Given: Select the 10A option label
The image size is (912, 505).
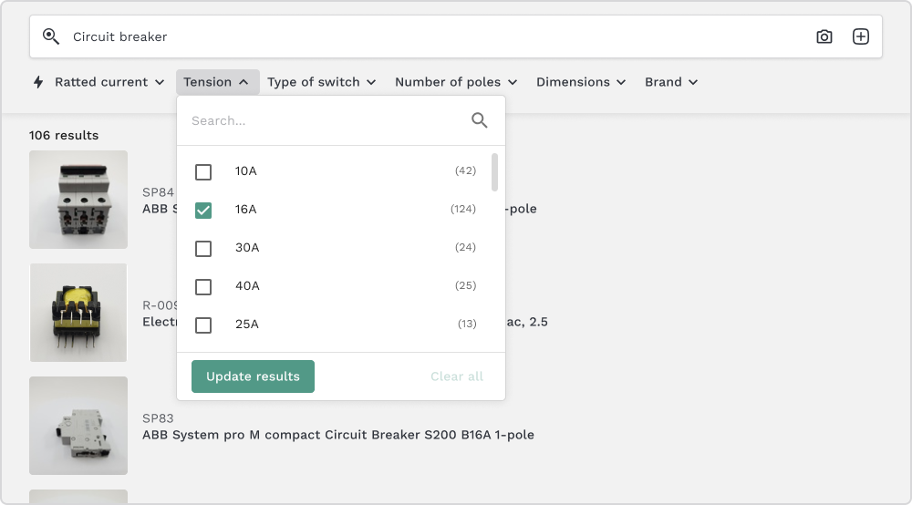Looking at the screenshot, I should point(245,170).
